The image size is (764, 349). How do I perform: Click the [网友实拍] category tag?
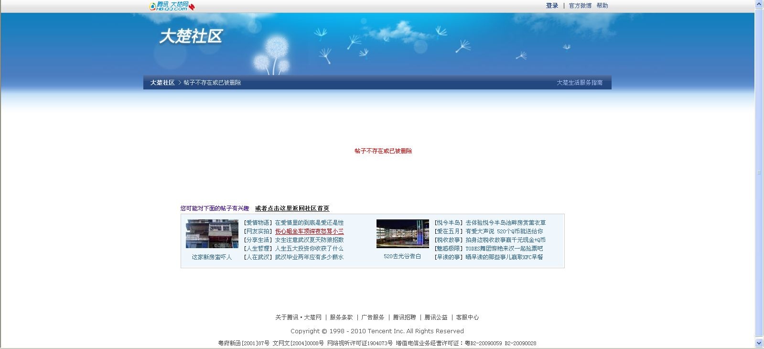(258, 231)
